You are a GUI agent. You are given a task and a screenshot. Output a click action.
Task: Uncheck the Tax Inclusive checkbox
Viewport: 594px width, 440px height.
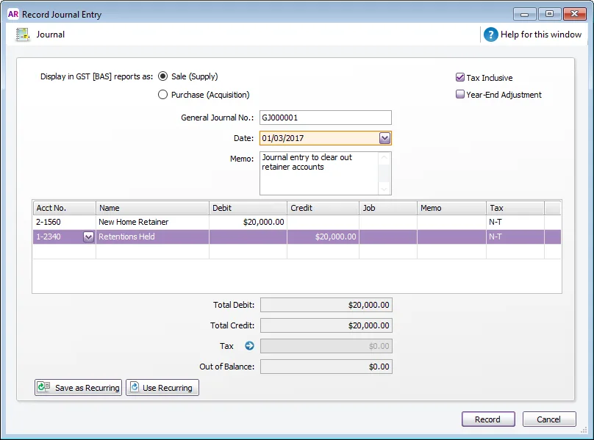tap(460, 77)
